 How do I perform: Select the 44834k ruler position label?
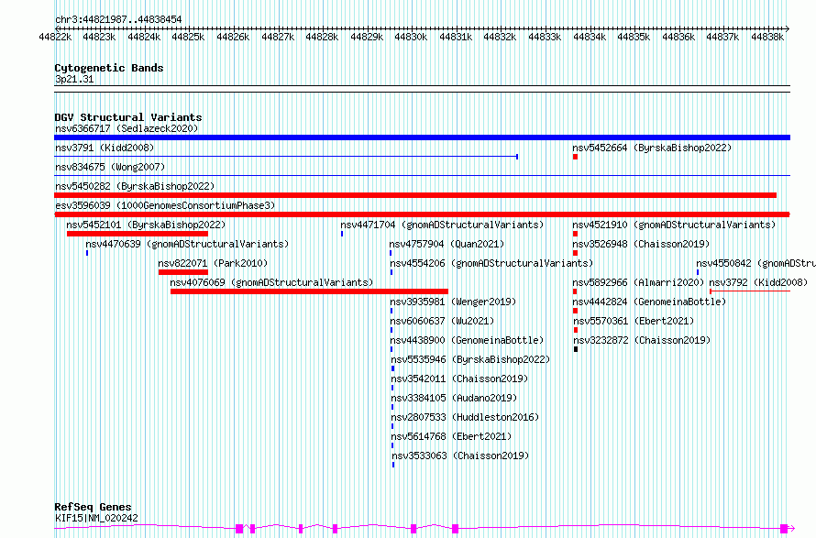(x=590, y=37)
